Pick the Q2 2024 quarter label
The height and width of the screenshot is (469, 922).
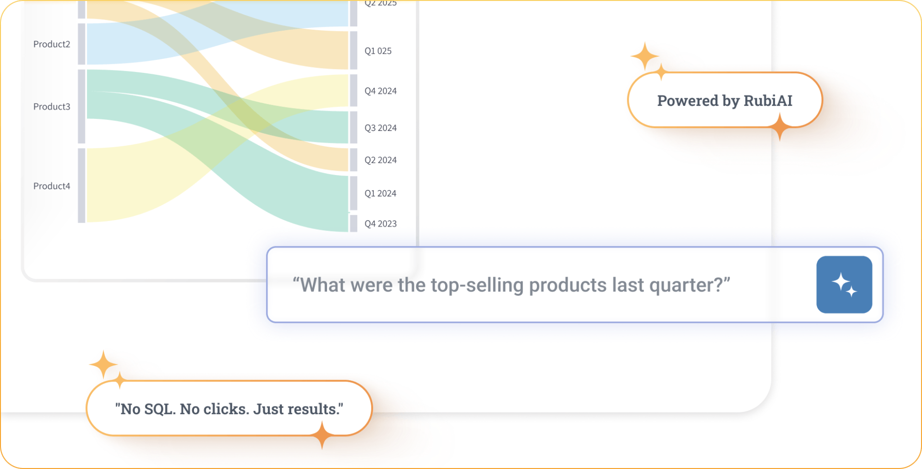(380, 160)
